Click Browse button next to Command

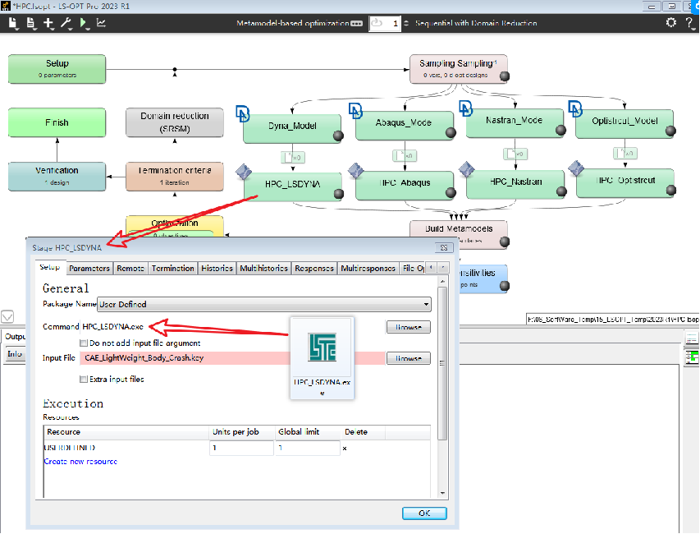(x=409, y=327)
